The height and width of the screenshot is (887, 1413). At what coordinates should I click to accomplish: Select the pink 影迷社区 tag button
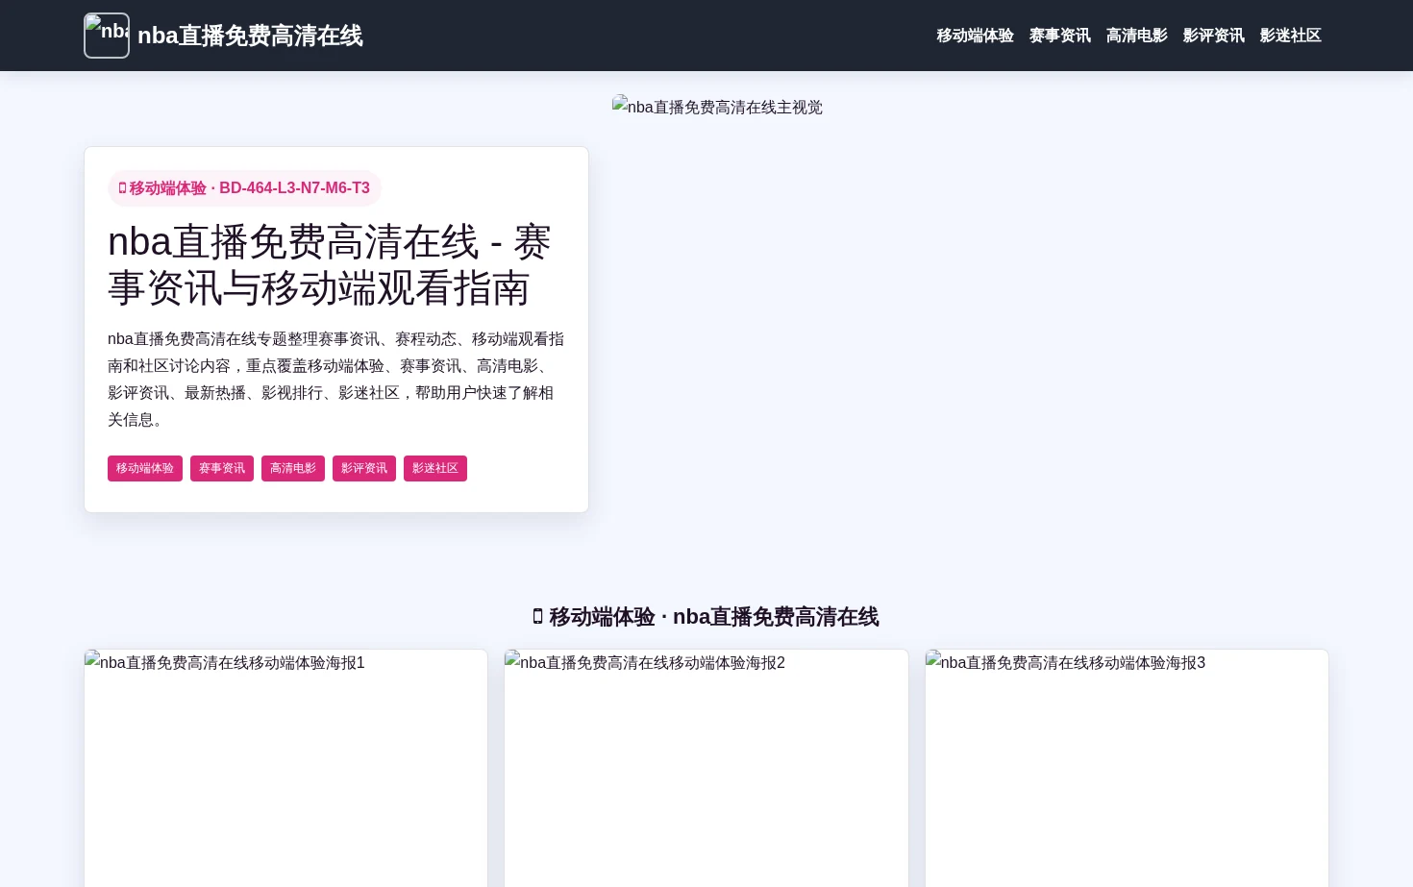[435, 469]
